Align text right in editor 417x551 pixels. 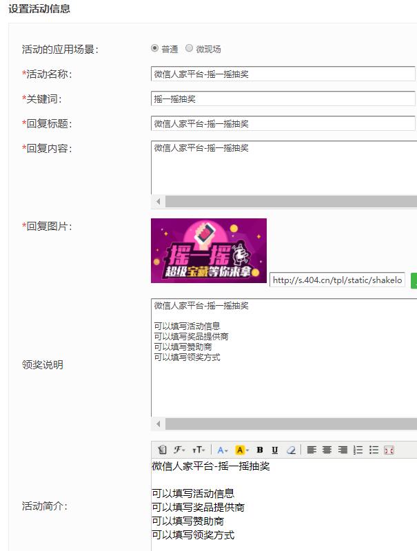(343, 450)
